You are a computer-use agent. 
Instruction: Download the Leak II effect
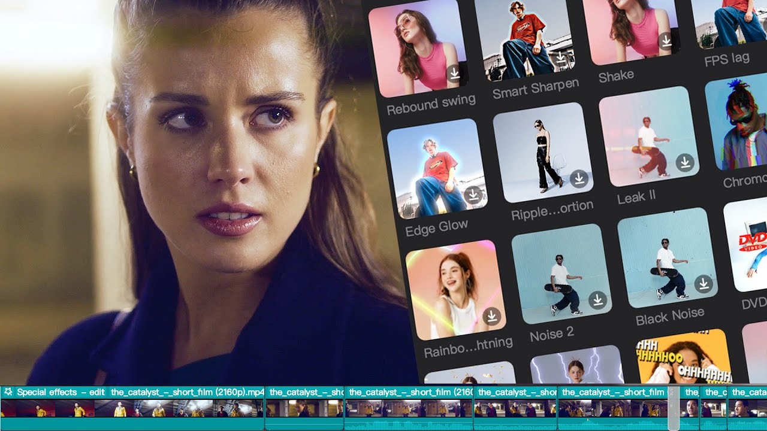pyautogui.click(x=685, y=162)
